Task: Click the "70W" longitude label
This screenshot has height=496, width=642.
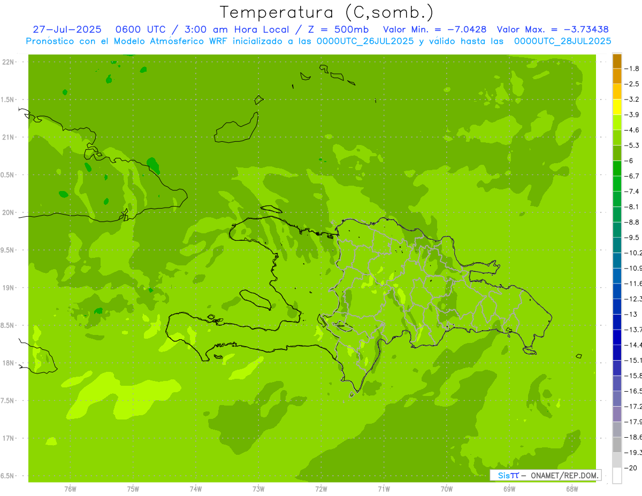Action: pos(447,489)
